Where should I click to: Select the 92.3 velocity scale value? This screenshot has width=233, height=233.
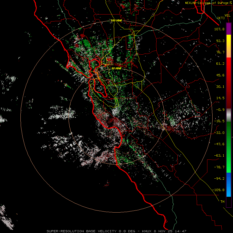(x=220, y=41)
